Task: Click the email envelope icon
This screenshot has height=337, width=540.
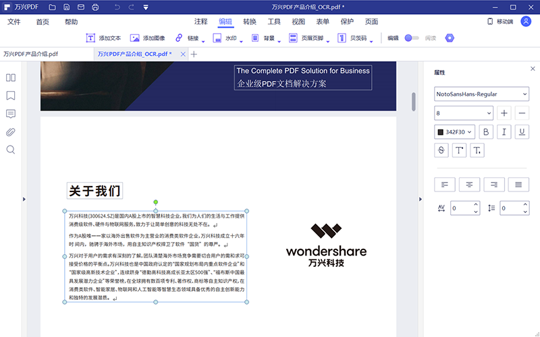Action: click(x=81, y=7)
